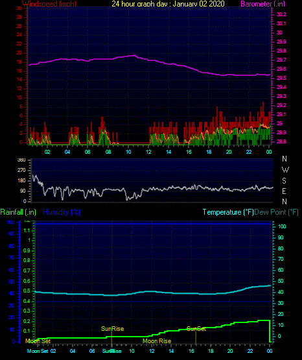Click the yellow Moon Rise marker label
302x360 pixels.
coord(157,341)
